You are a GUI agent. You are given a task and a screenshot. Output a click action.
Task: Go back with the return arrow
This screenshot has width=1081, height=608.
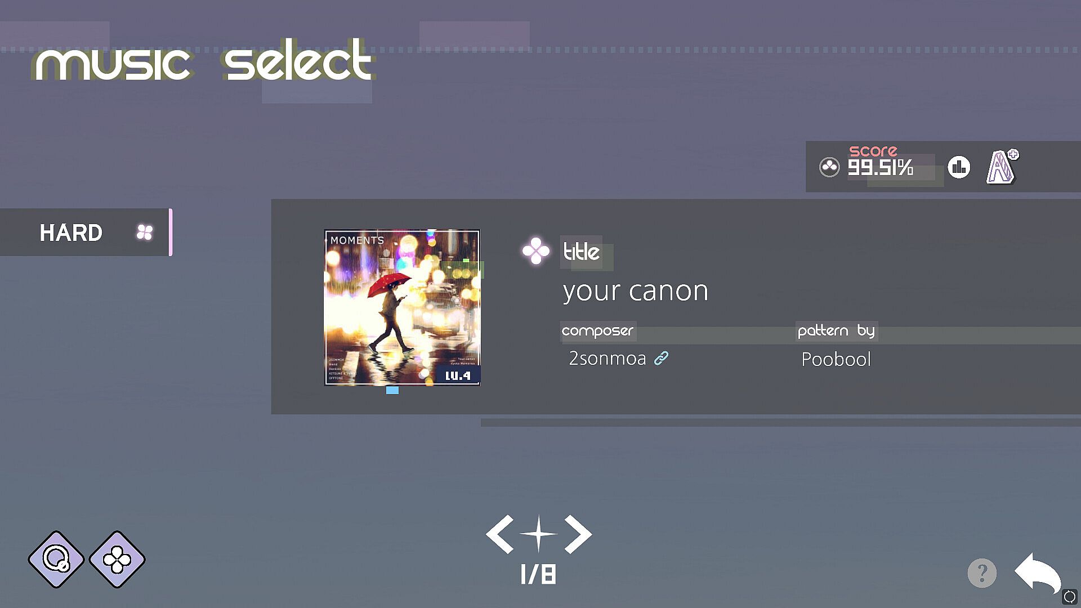click(x=1038, y=573)
